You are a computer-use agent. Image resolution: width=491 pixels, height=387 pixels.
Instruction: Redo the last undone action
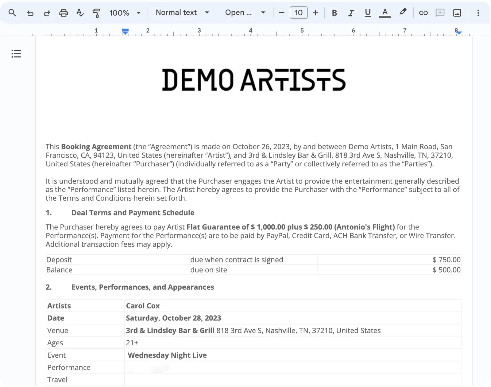[47, 13]
